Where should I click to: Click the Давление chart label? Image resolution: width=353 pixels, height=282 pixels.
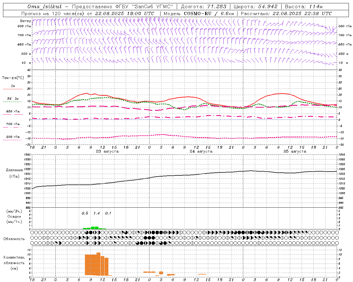14,170
